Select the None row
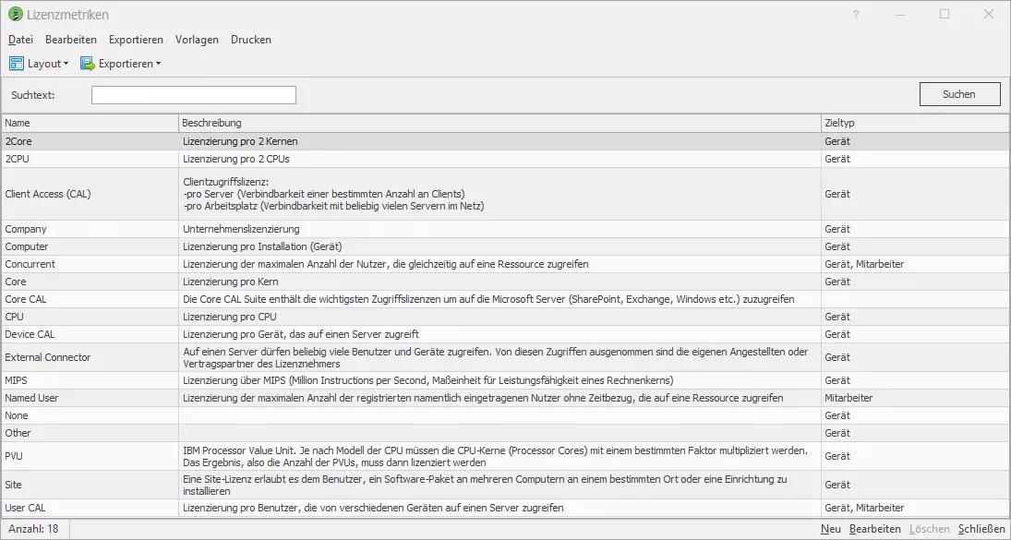 pyautogui.click(x=506, y=415)
